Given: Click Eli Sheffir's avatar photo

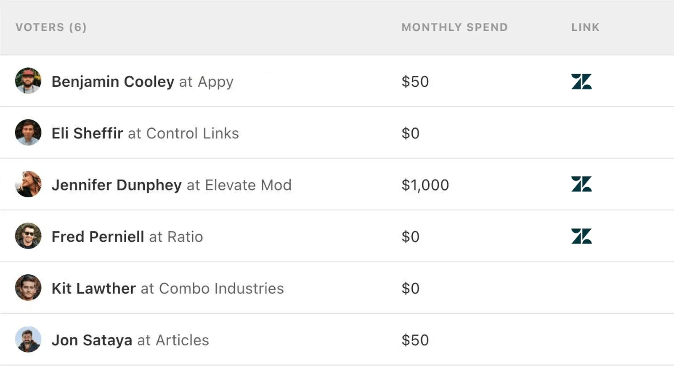Looking at the screenshot, I should 27,133.
